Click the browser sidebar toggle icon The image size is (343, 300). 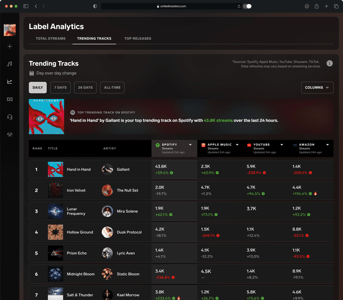coord(26,6)
